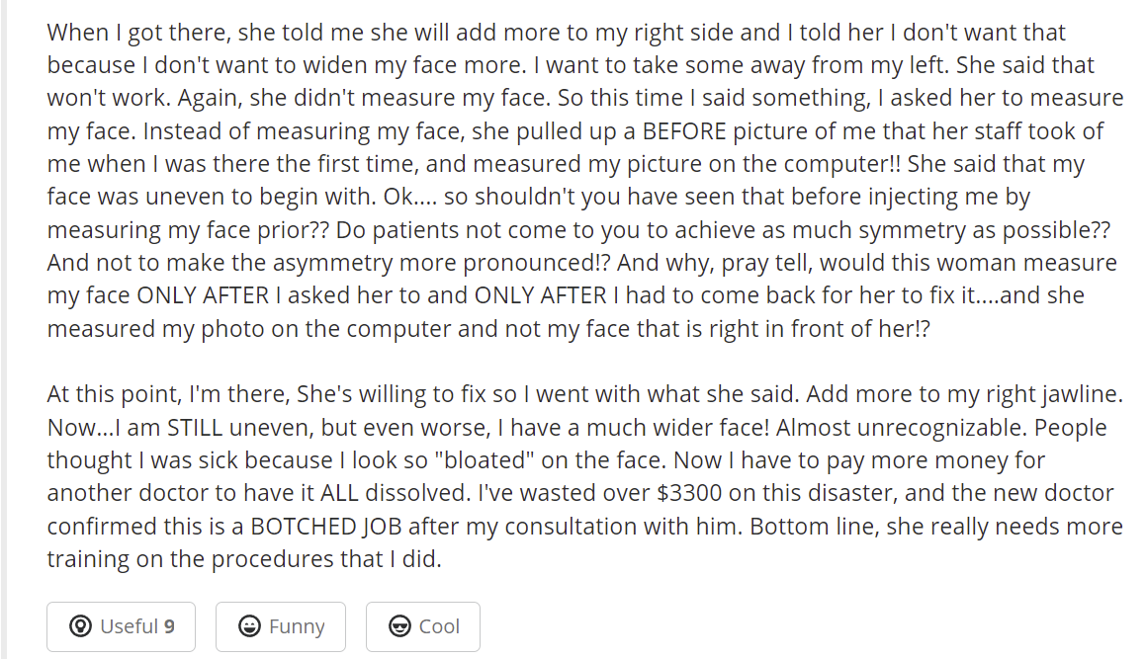The height and width of the screenshot is (659, 1146).
Task: Click the word "Cool" label text
Action: pos(439,626)
